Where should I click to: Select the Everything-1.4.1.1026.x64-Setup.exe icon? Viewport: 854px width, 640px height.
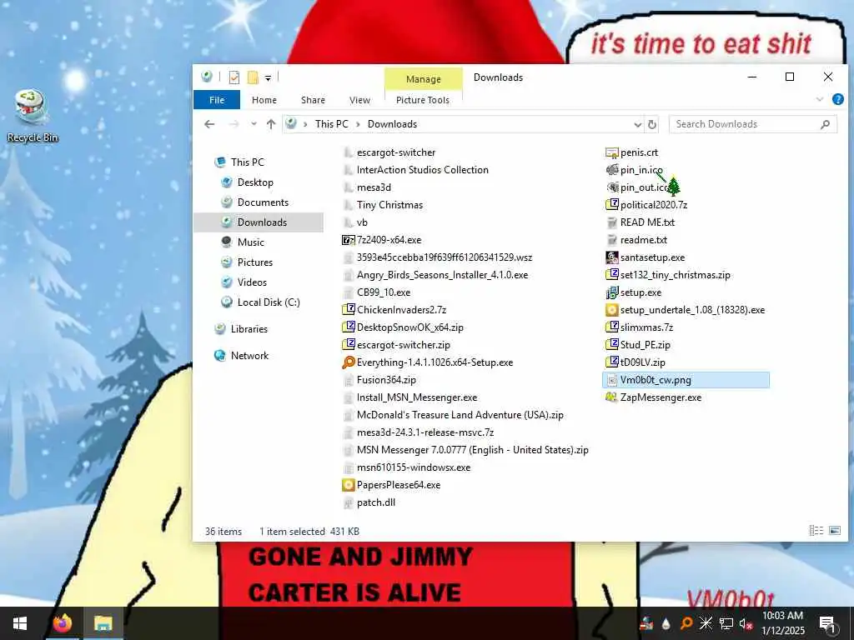click(348, 362)
